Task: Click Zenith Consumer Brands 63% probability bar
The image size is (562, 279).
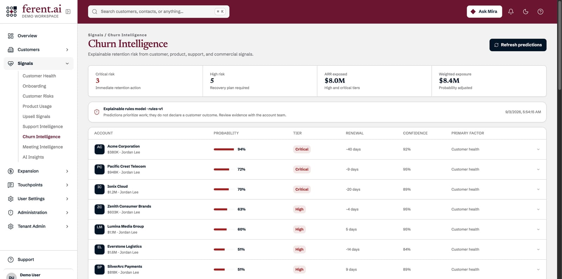Action: (x=224, y=209)
